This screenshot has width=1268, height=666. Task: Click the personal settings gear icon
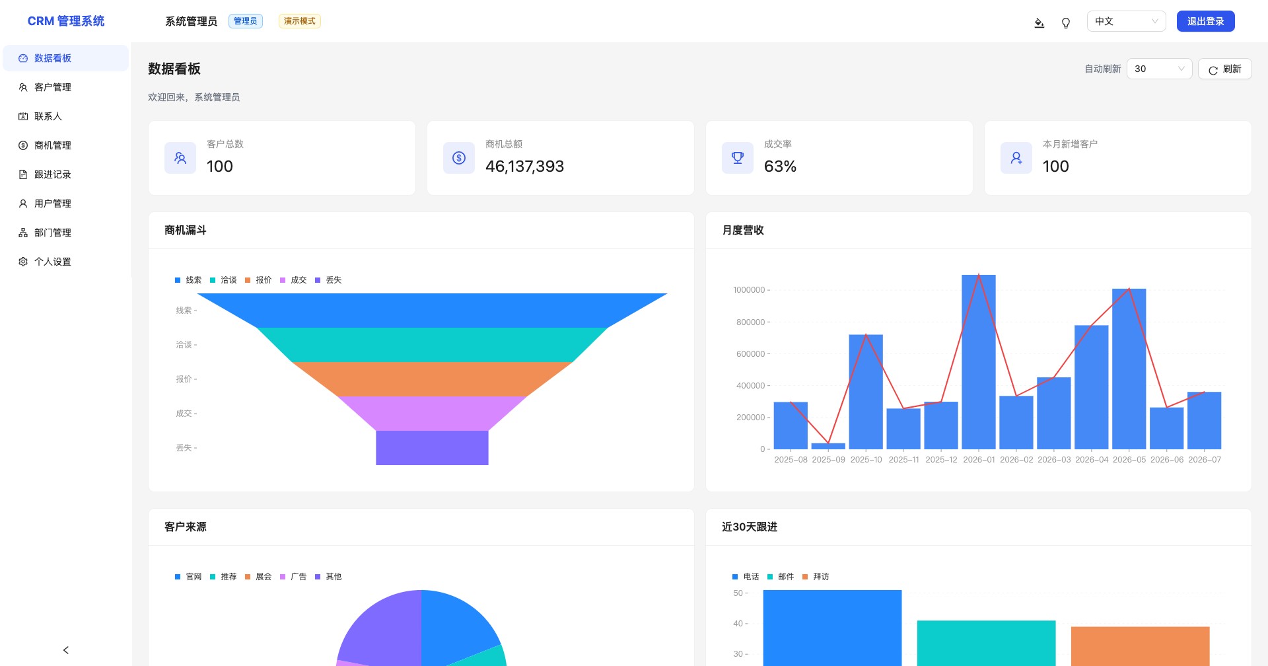click(x=23, y=262)
